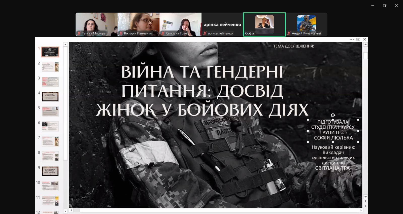The height and width of the screenshot is (214, 403).
Task: Select slide 9 thumbnail
Action: [x=50, y=171]
